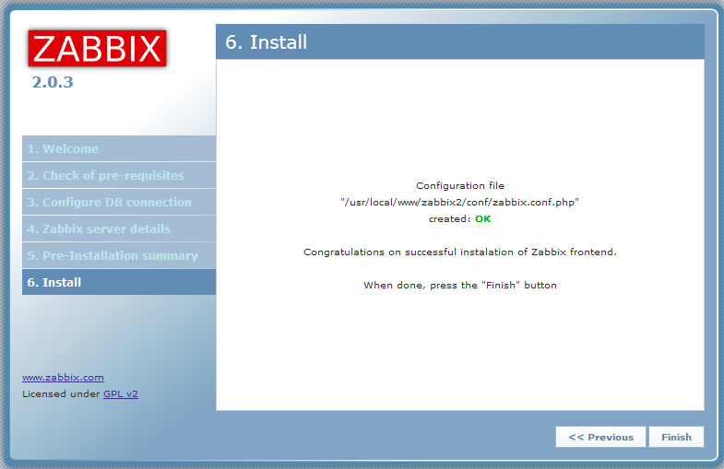Image resolution: width=724 pixels, height=469 pixels.
Task: Click the Congratulations success message
Action: (x=460, y=252)
